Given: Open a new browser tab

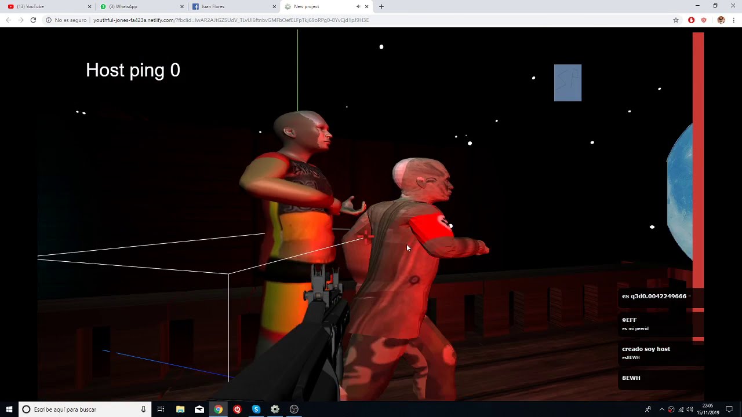Looking at the screenshot, I should pyautogui.click(x=381, y=6).
